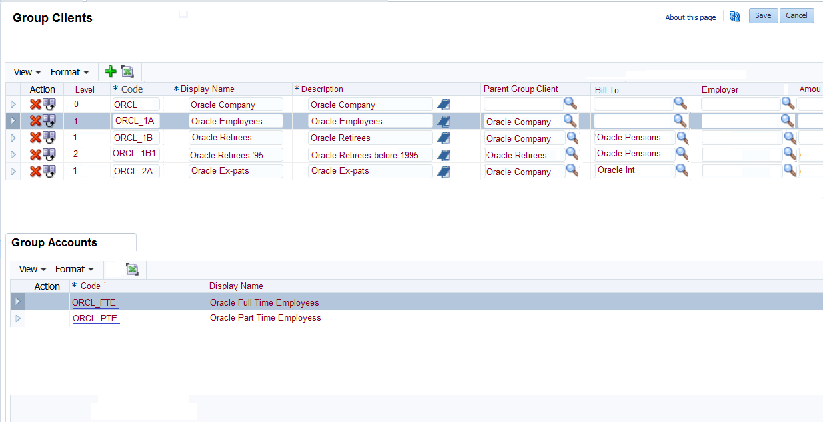This screenshot has height=422, width=823.
Task: Edit the ORCL_1B1 code field
Action: tap(136, 154)
